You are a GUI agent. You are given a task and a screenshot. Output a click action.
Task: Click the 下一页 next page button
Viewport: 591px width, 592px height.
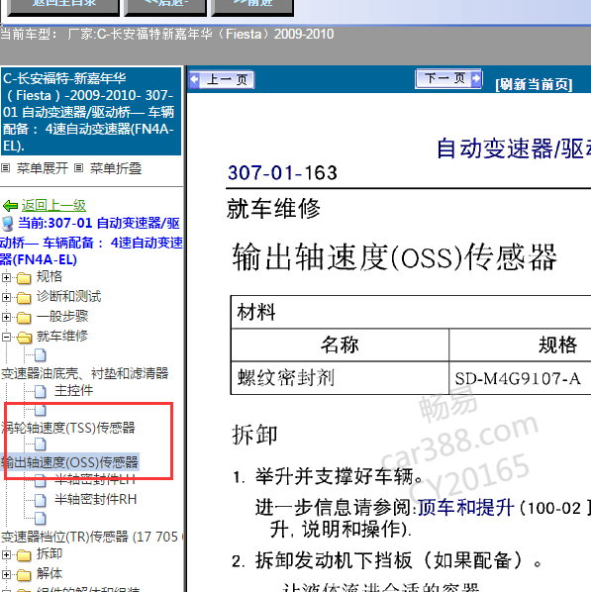[448, 78]
